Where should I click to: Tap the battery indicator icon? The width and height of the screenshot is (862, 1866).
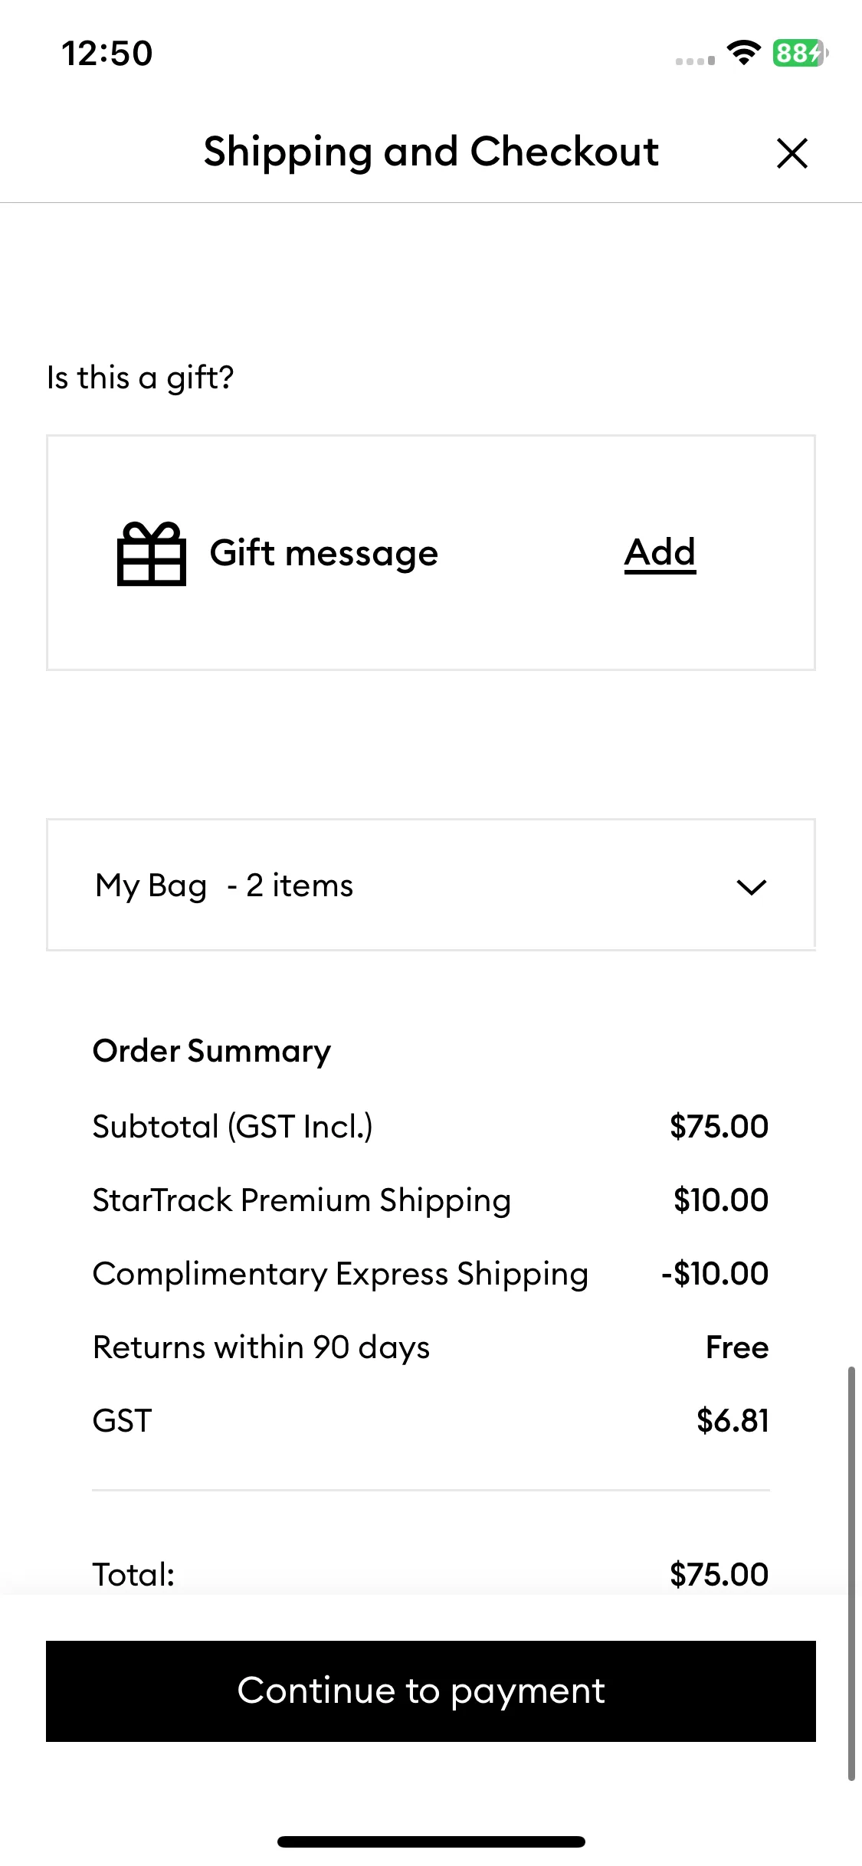(800, 53)
